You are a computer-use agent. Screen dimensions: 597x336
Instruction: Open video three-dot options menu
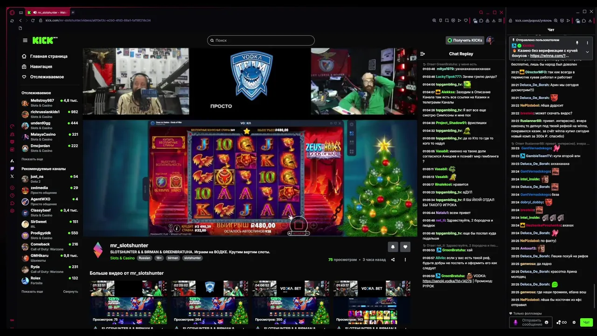405,260
